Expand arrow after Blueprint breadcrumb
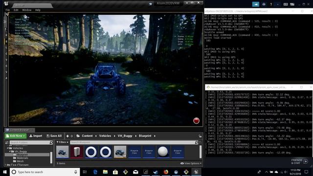Viewport: 313px width, 176px height. click(155, 136)
